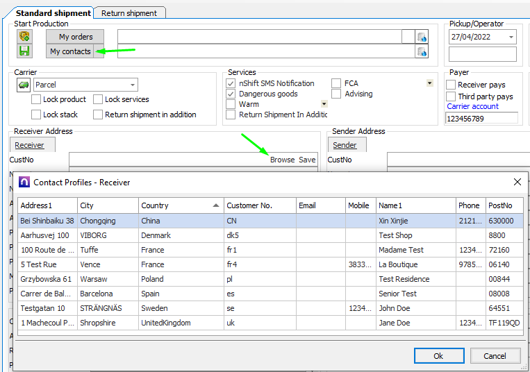Viewport: 530px width, 372px height.
Task: Click the Contact Profiles dialog title icon
Action: point(24,183)
